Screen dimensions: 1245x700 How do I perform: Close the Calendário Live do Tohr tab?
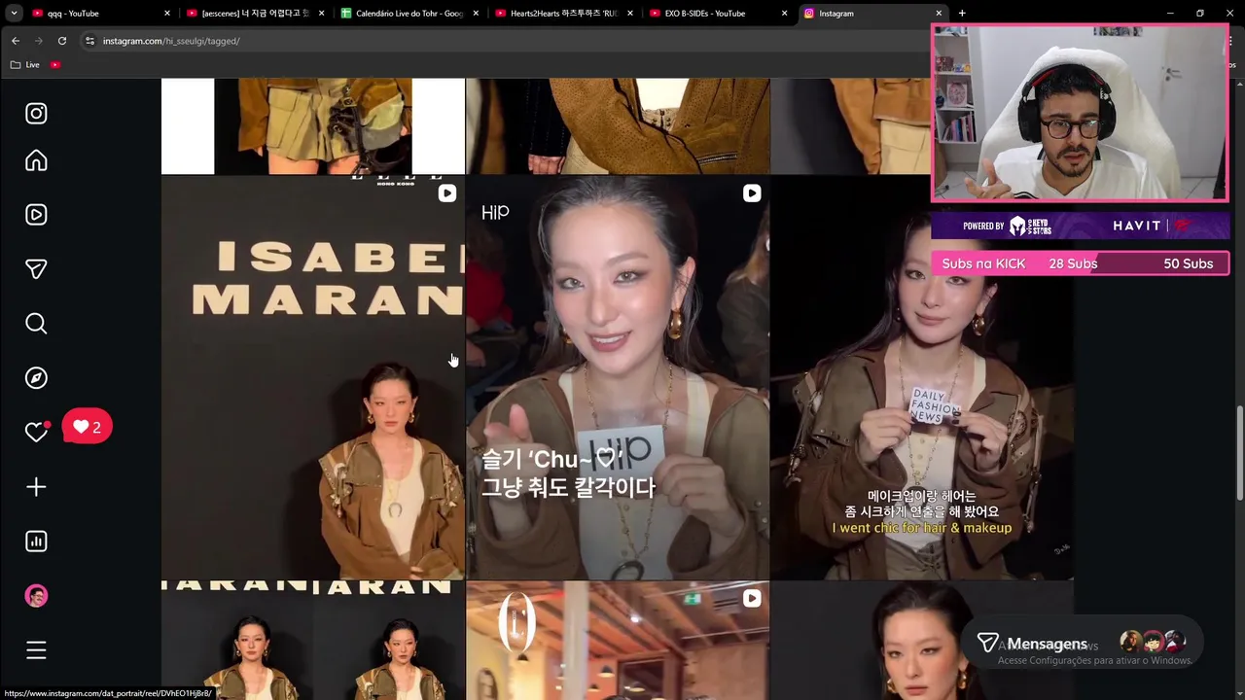click(476, 14)
